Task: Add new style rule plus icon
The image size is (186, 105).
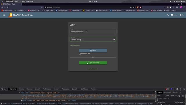Action: tap(176, 96)
